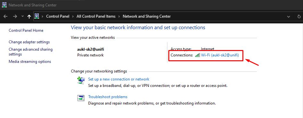Viewport: 303px width, 118px height.
Task: Open Change advanced sharing settings
Action: [30, 52]
